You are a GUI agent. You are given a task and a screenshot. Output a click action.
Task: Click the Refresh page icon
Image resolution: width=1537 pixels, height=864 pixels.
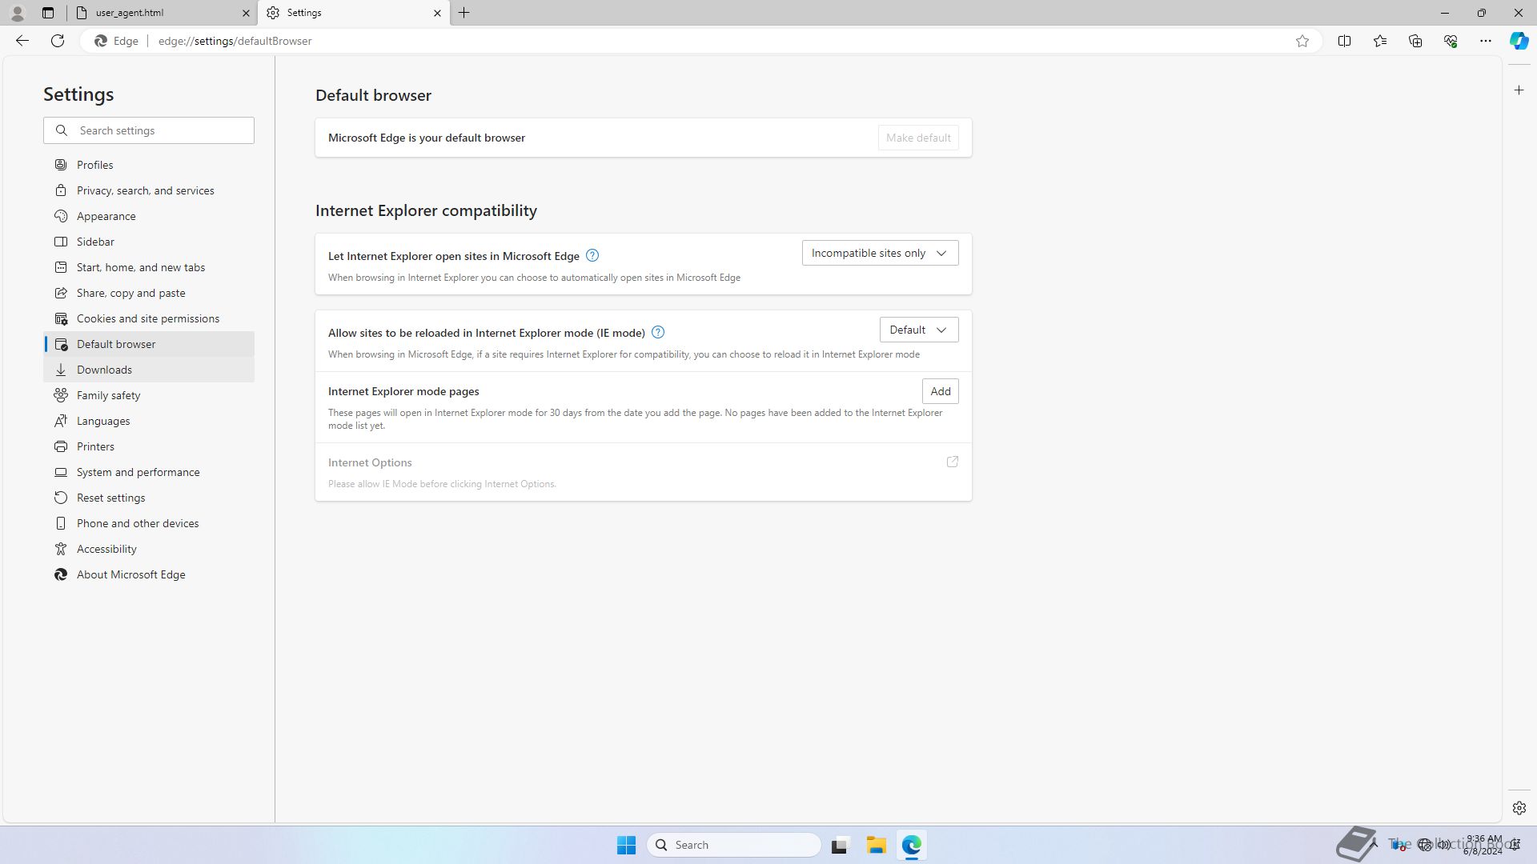pyautogui.click(x=58, y=41)
